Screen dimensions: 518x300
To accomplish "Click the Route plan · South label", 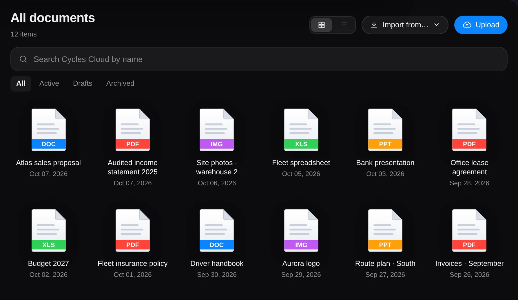I will 385,264.
